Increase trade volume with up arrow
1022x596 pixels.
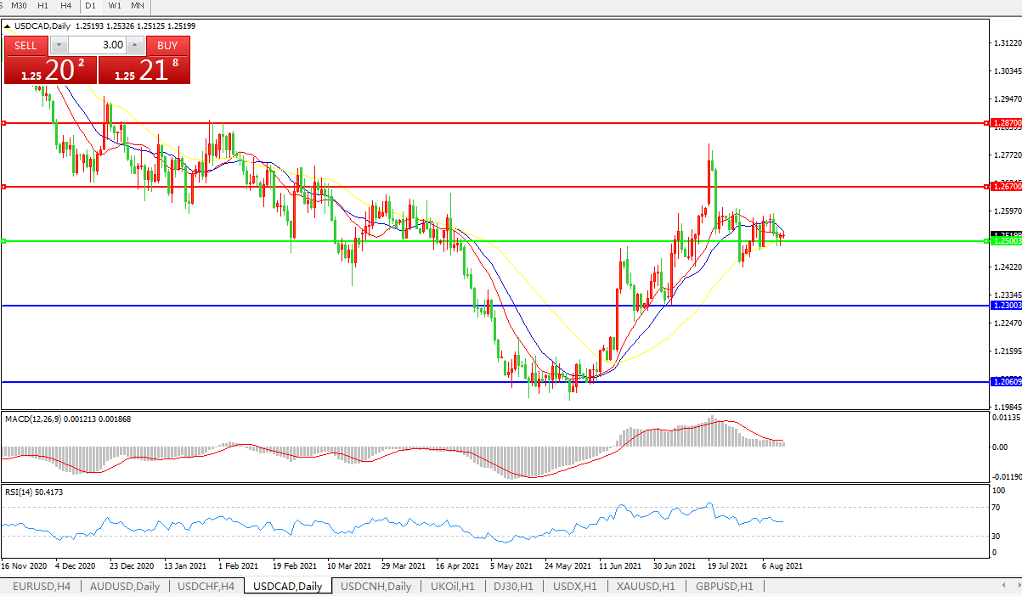pyautogui.click(x=134, y=45)
